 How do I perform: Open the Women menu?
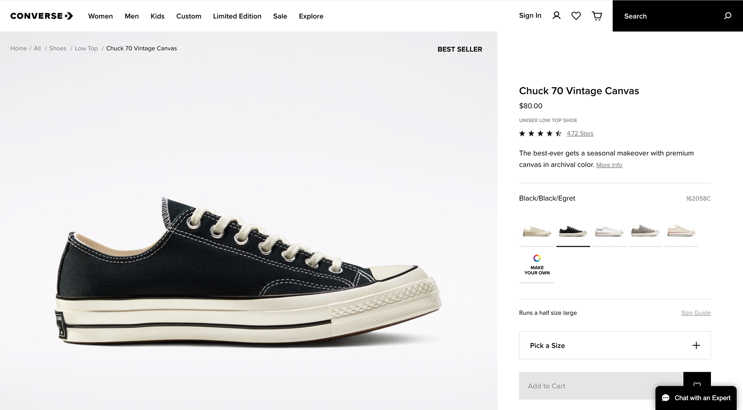click(x=100, y=16)
